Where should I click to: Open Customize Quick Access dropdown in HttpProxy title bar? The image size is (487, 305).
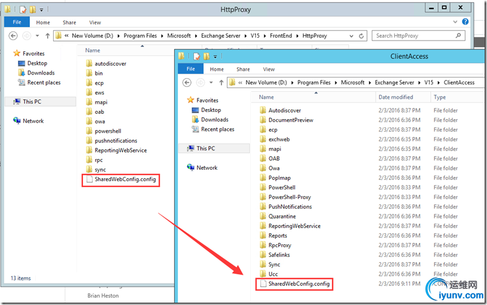[x=41, y=10]
